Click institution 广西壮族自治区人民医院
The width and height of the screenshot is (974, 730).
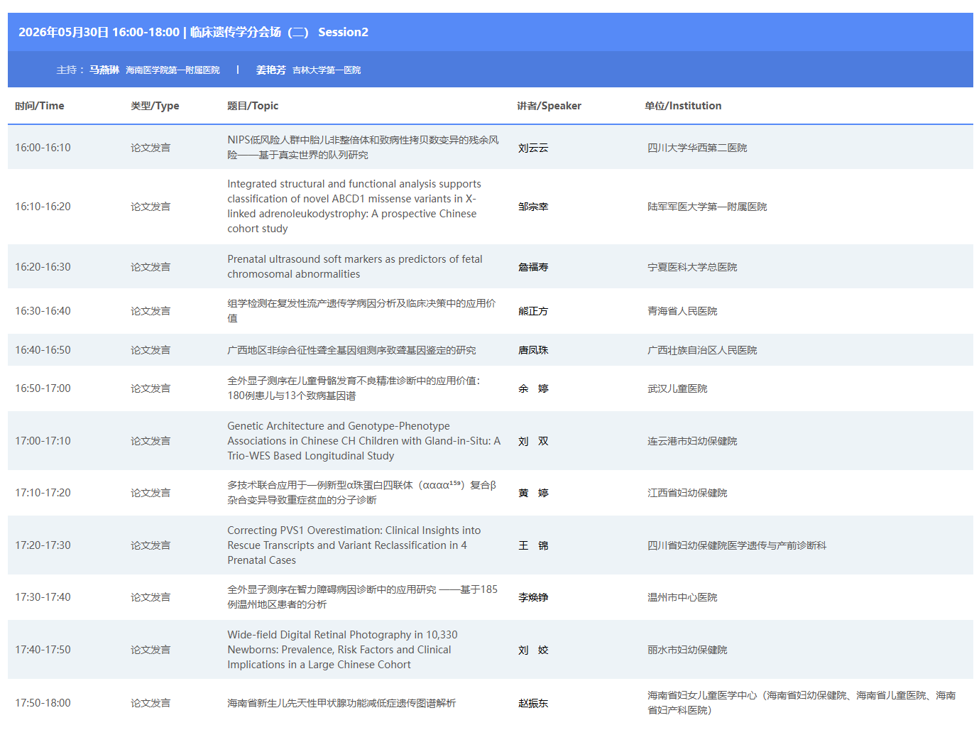pyautogui.click(x=702, y=350)
